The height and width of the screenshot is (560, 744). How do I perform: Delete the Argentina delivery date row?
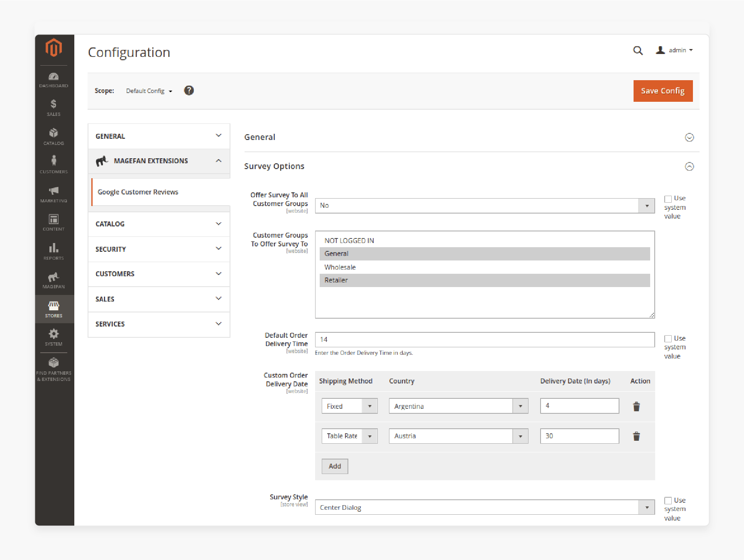636,406
